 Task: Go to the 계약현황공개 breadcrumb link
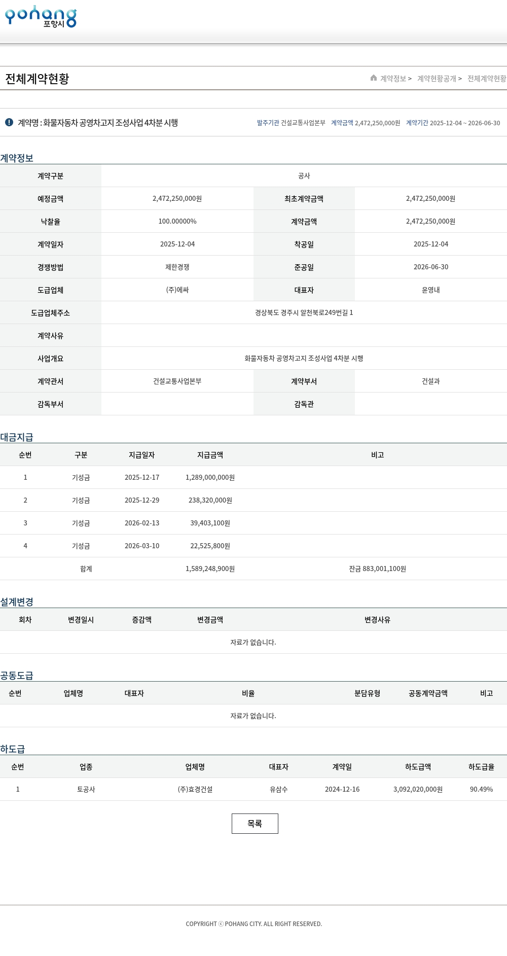click(x=437, y=79)
